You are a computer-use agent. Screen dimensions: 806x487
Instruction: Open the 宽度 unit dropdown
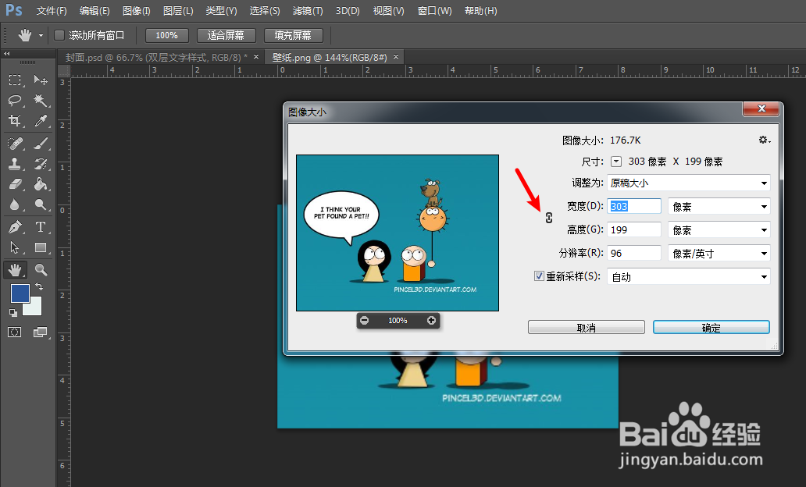click(x=719, y=207)
